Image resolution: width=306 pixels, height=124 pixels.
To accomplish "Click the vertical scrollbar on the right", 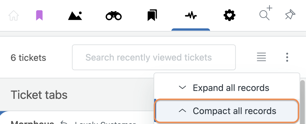I will pyautogui.click(x=302, y=101).
